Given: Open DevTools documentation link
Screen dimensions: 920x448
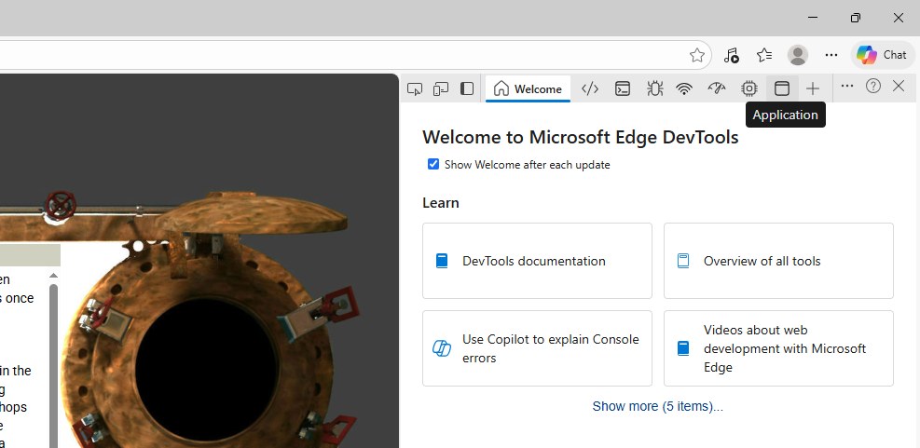Looking at the screenshot, I should (536, 261).
